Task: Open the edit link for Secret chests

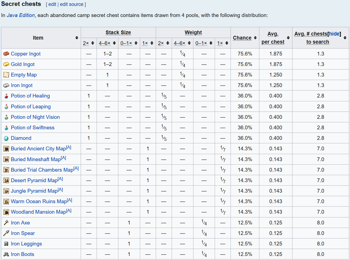Action: 52,4
